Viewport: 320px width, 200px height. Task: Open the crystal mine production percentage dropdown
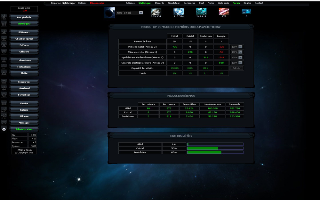click(x=237, y=52)
